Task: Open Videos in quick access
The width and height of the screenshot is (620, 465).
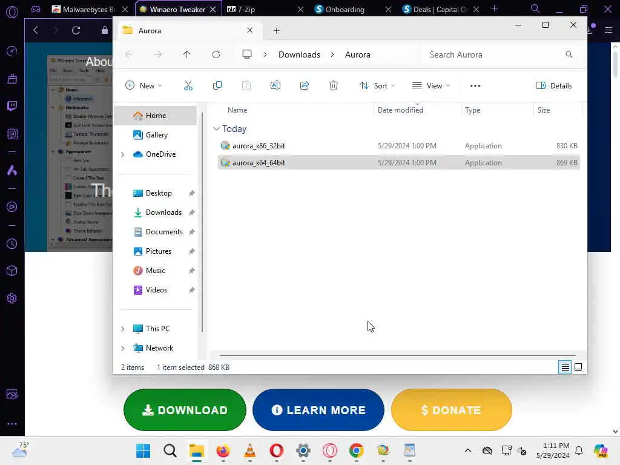Action: [x=156, y=290]
